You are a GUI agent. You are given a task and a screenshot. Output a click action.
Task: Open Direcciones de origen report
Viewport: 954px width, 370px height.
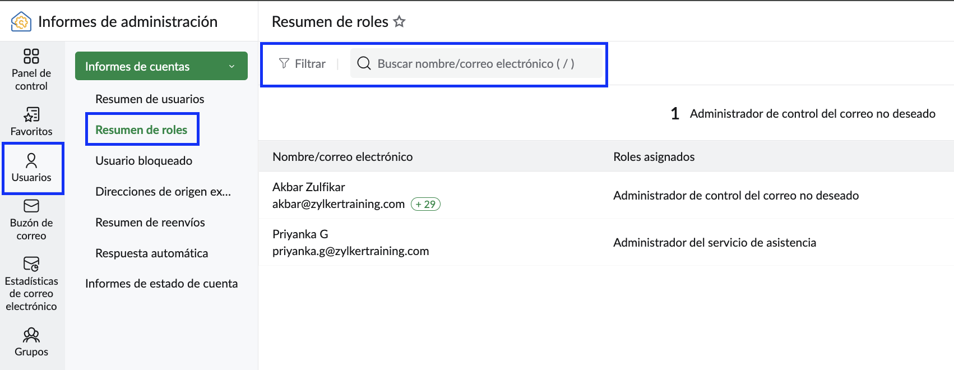point(163,191)
